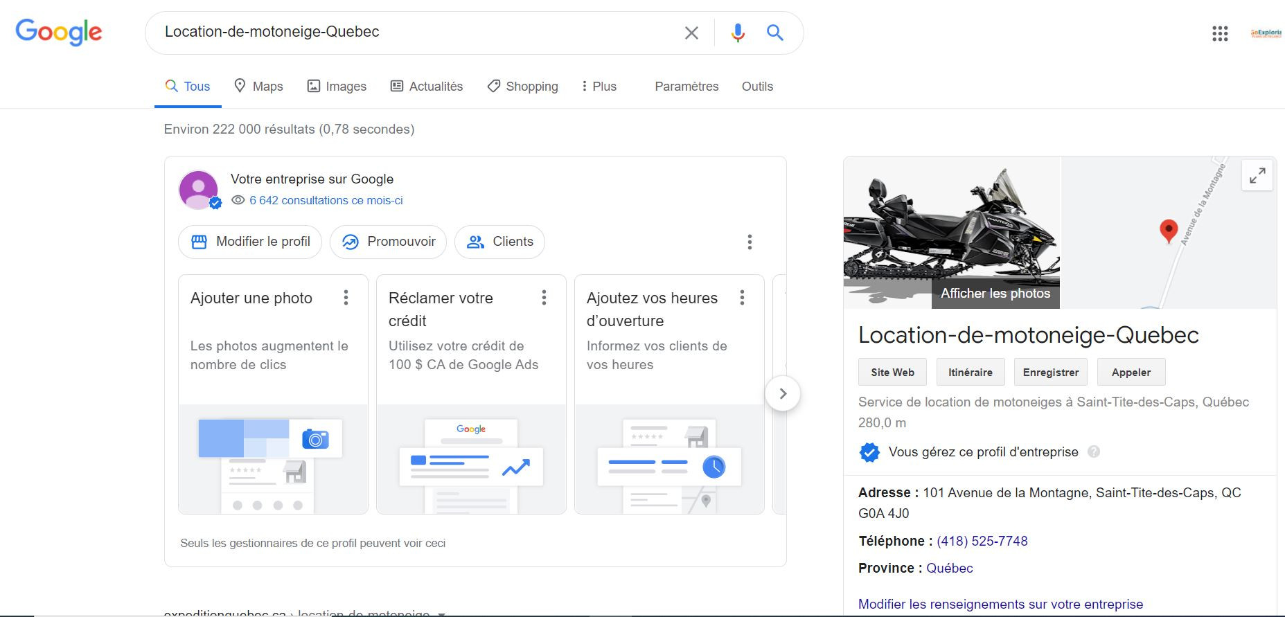
Task: Click the camera illustration in photo card
Action: (x=315, y=439)
